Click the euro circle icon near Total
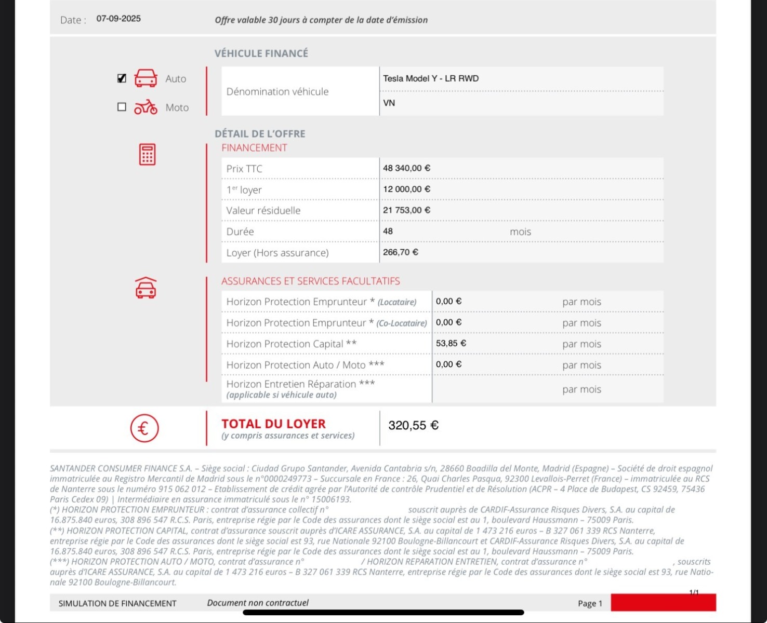 click(144, 428)
